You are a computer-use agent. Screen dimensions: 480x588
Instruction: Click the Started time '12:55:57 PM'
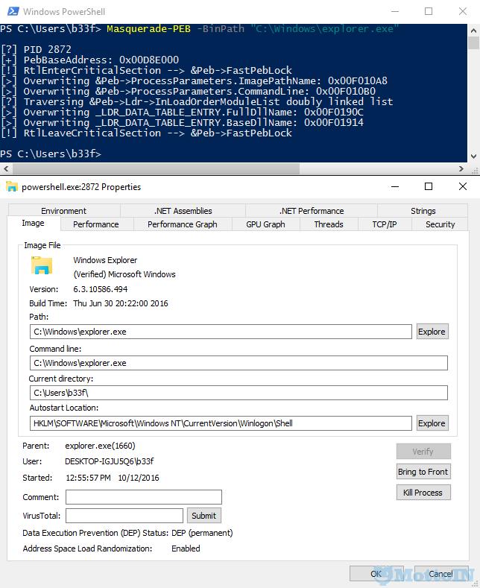[89, 478]
